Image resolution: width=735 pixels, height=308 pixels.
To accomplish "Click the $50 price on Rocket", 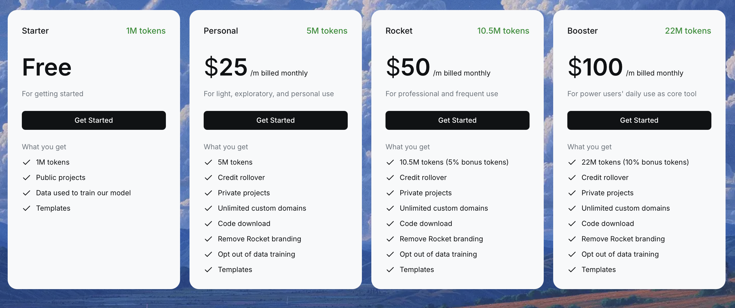I will click(x=408, y=67).
